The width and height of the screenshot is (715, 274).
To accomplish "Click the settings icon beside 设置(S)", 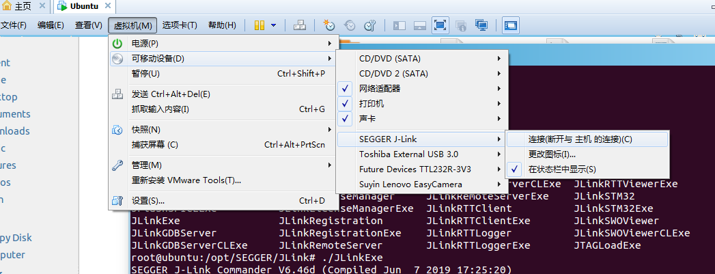I will coord(117,201).
